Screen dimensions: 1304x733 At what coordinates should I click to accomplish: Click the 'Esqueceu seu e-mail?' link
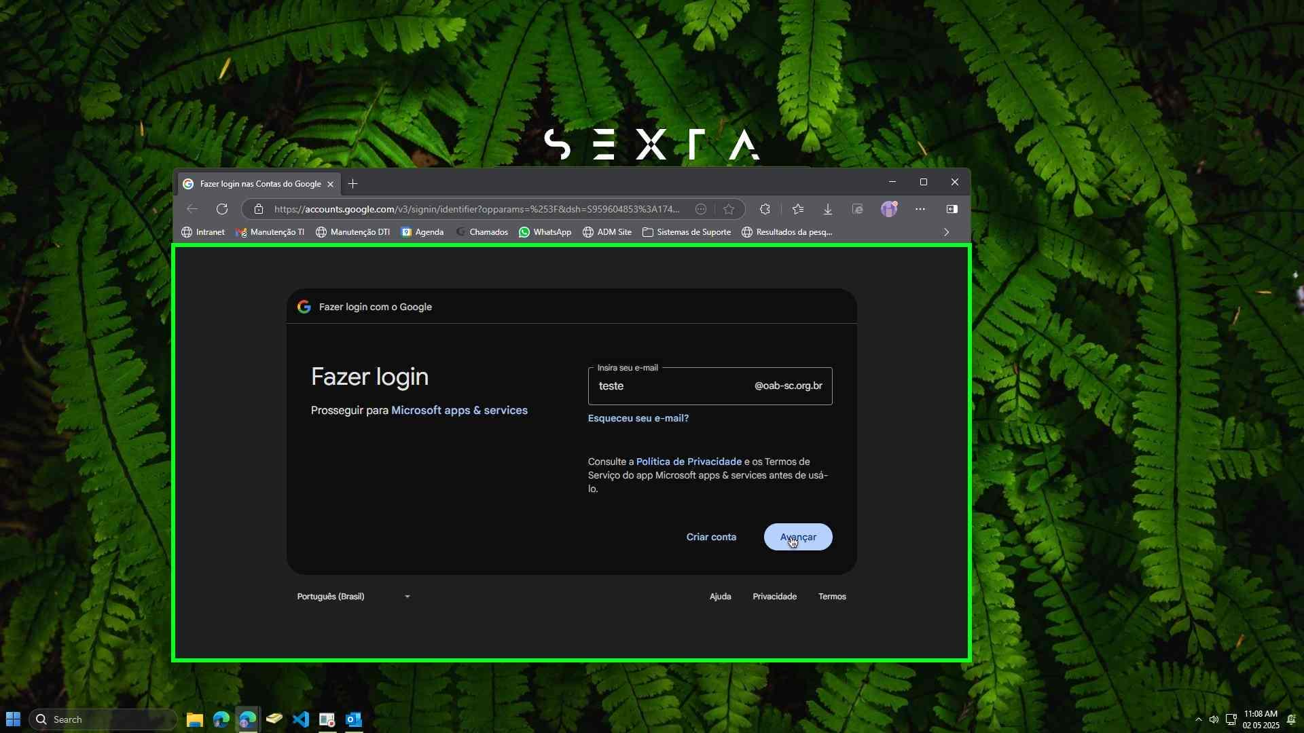[x=638, y=418]
